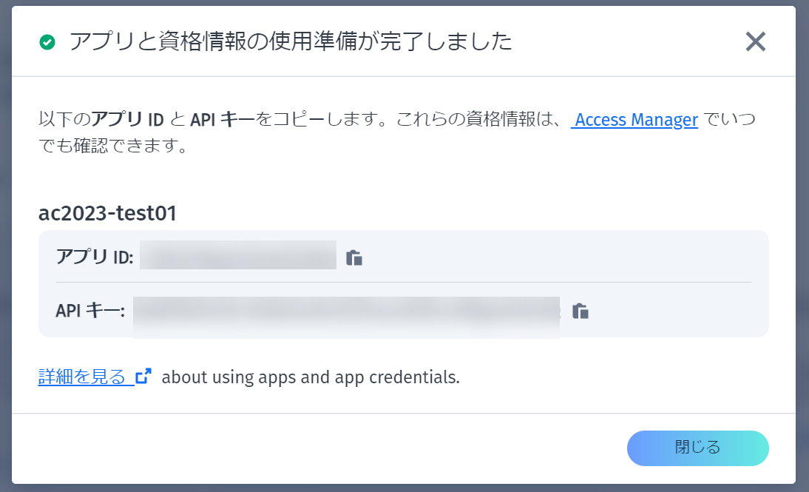
Task: Click the bold アプリ ID text in description
Action: [x=127, y=120]
